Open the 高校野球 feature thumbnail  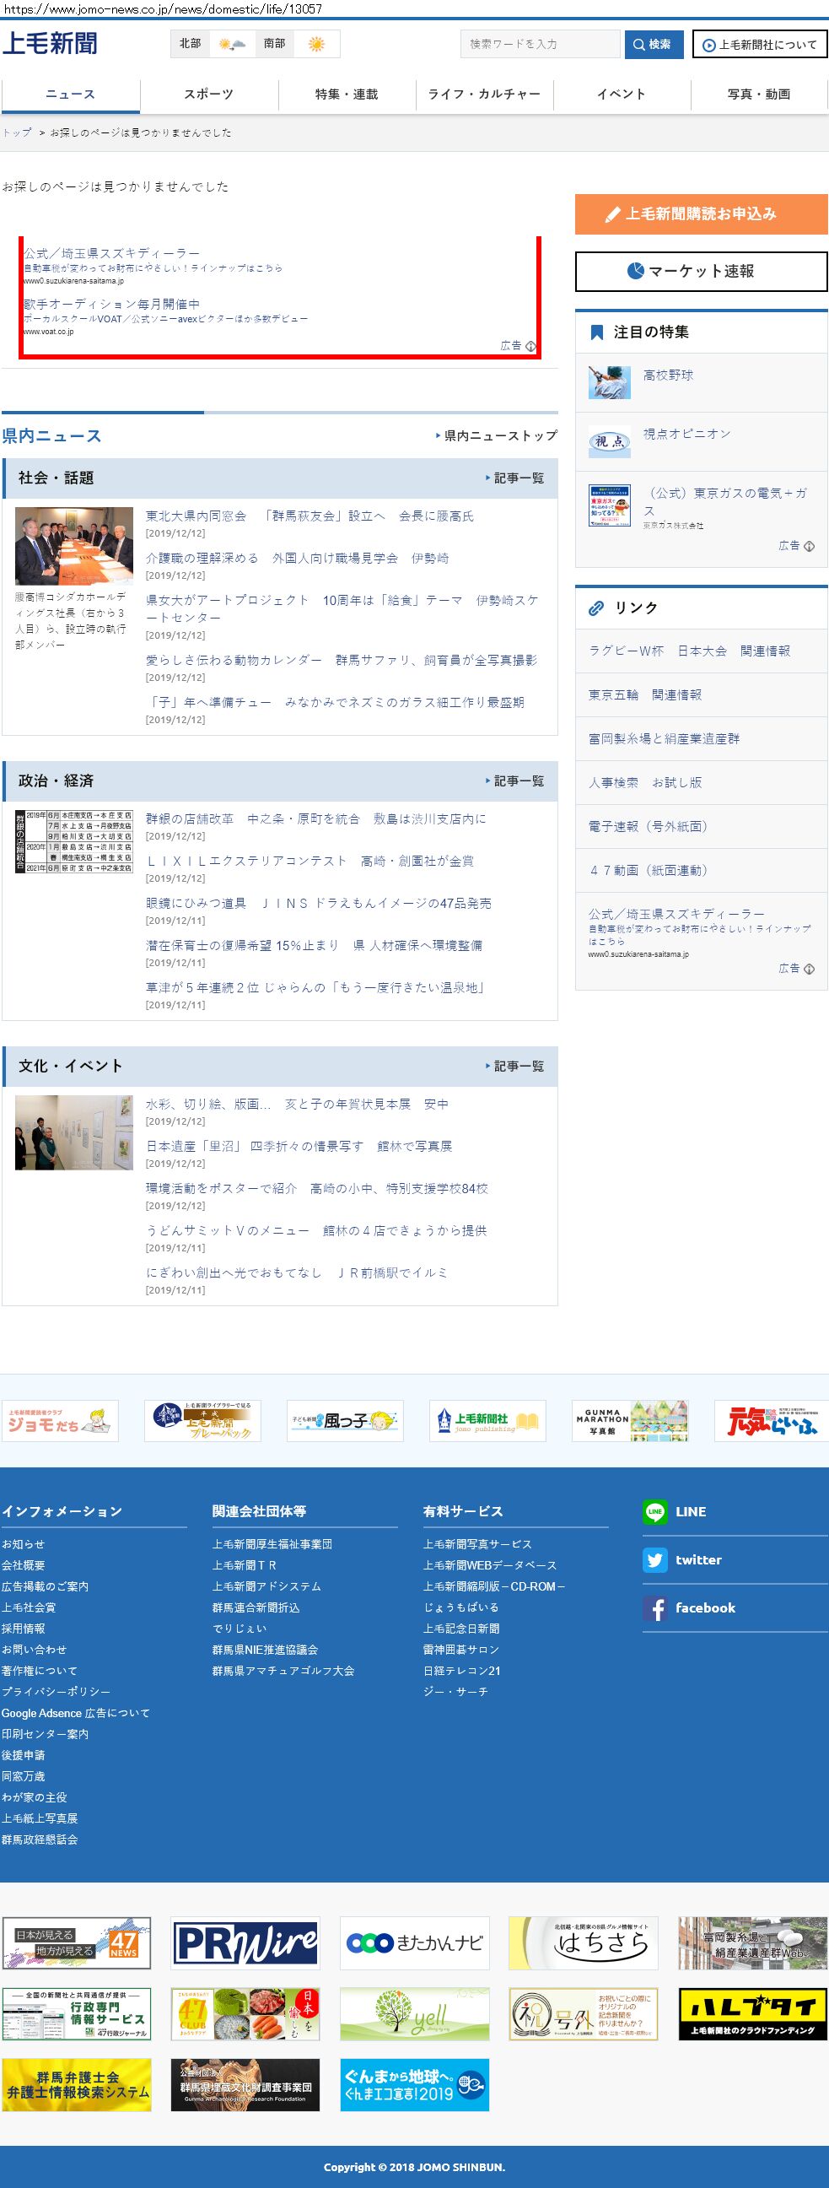tap(609, 382)
